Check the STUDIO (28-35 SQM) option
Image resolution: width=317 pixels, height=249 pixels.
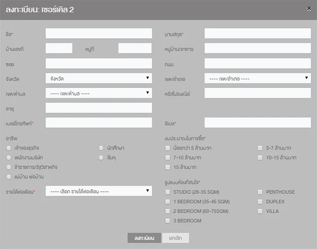pyautogui.click(x=167, y=192)
